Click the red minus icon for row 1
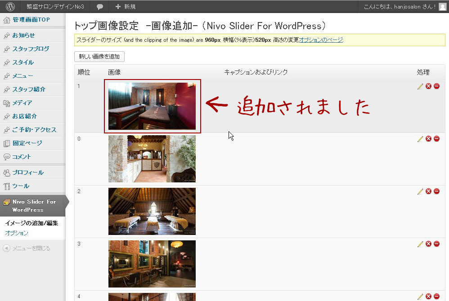The height and width of the screenshot is (301, 449). (436, 86)
